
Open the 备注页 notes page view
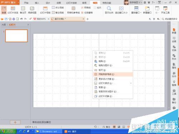point(23,10)
